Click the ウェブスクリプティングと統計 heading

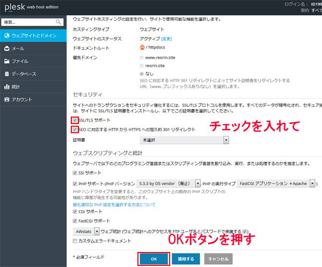click(108, 153)
